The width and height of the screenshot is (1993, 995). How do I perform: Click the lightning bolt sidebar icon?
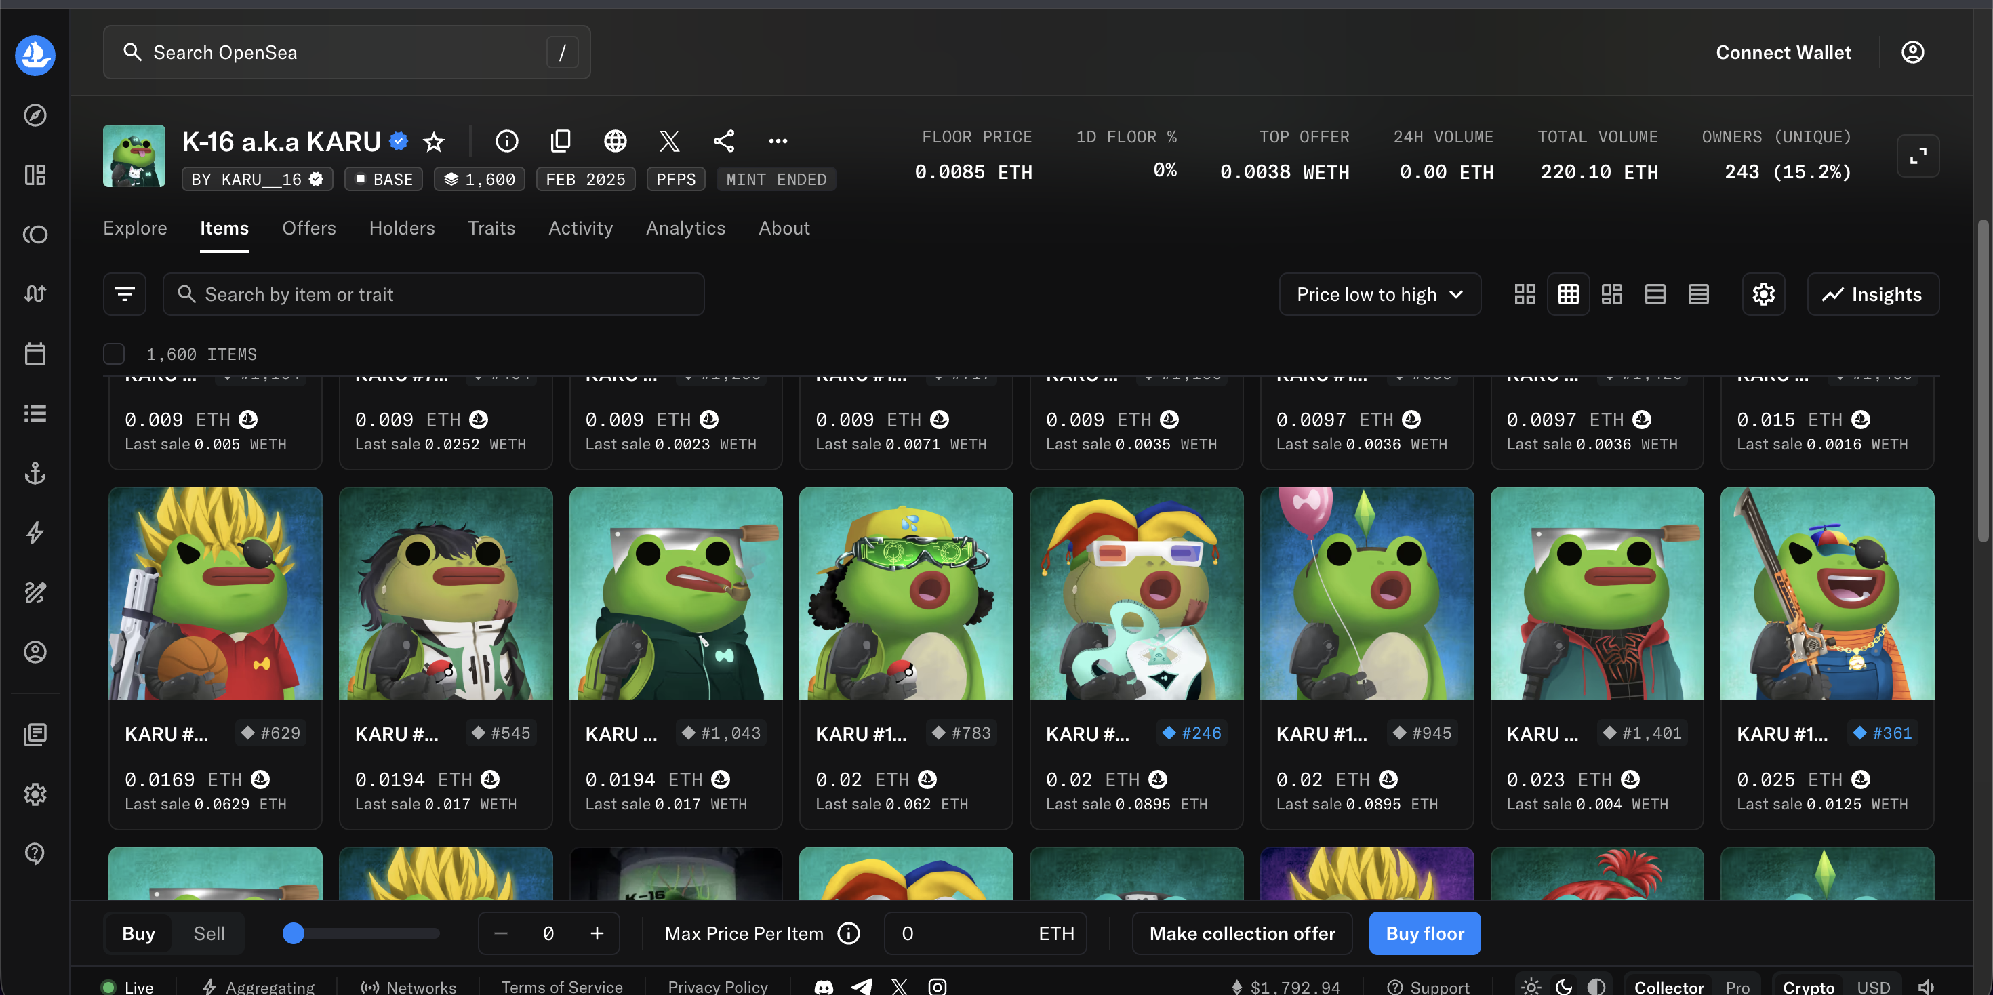pos(35,532)
